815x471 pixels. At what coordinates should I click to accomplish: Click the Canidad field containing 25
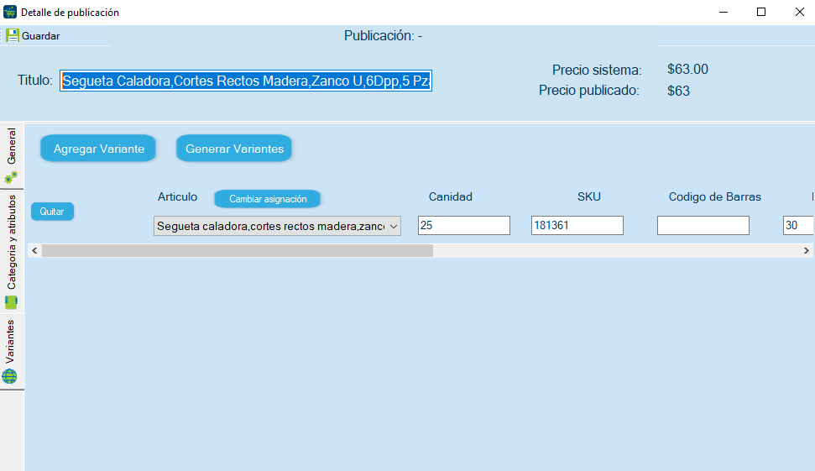point(463,225)
